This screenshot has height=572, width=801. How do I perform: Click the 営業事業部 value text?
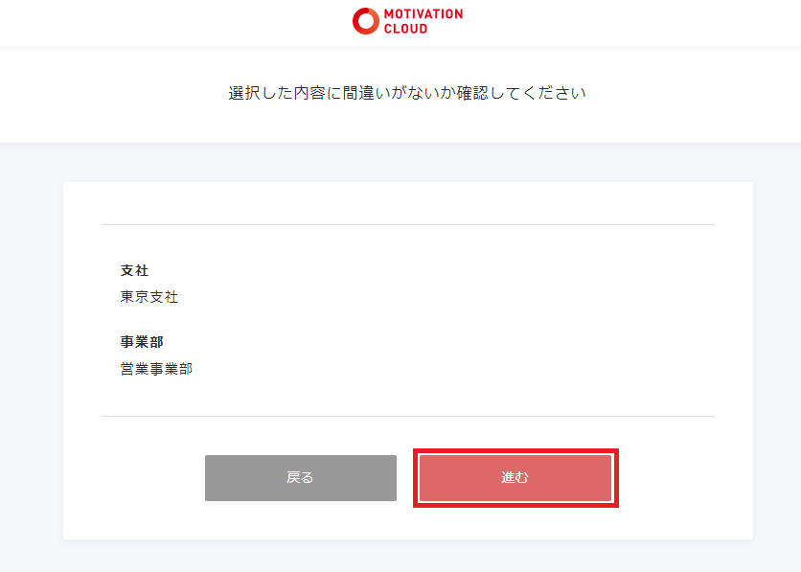(156, 368)
